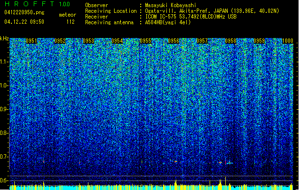This screenshot has width=299, height=190.
Task: Click the red meteor echo after 0951
Action: [44, 161]
